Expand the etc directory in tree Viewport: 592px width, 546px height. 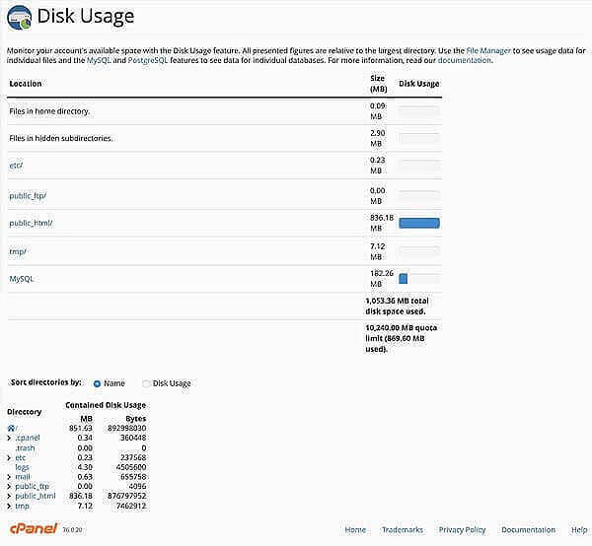click(x=9, y=457)
